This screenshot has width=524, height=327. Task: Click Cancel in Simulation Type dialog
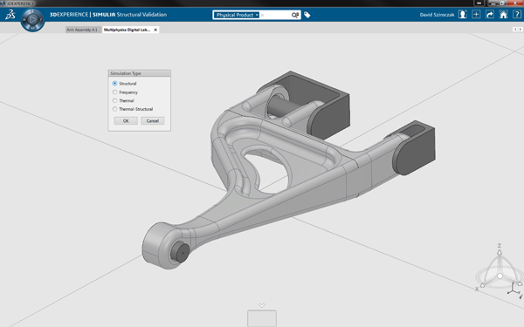152,121
